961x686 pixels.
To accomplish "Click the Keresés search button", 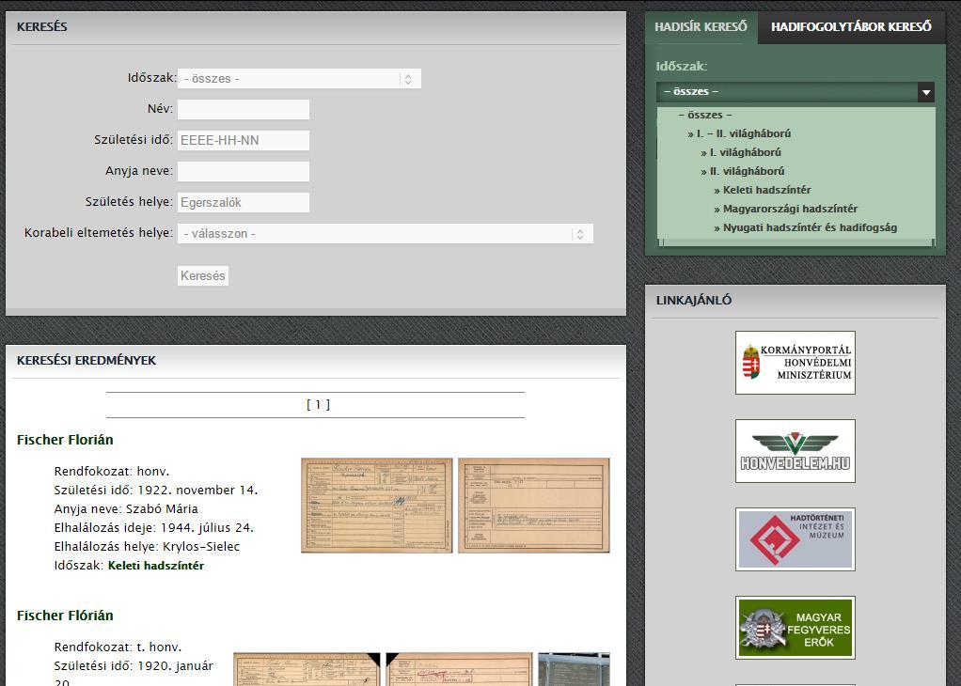I will [203, 275].
